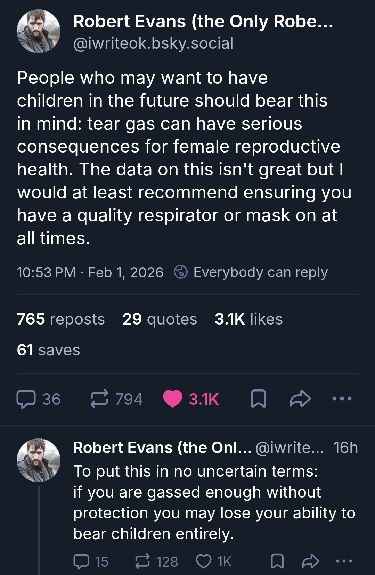
Task: Open the 'Everybody can reply' setting
Action: [x=251, y=272]
